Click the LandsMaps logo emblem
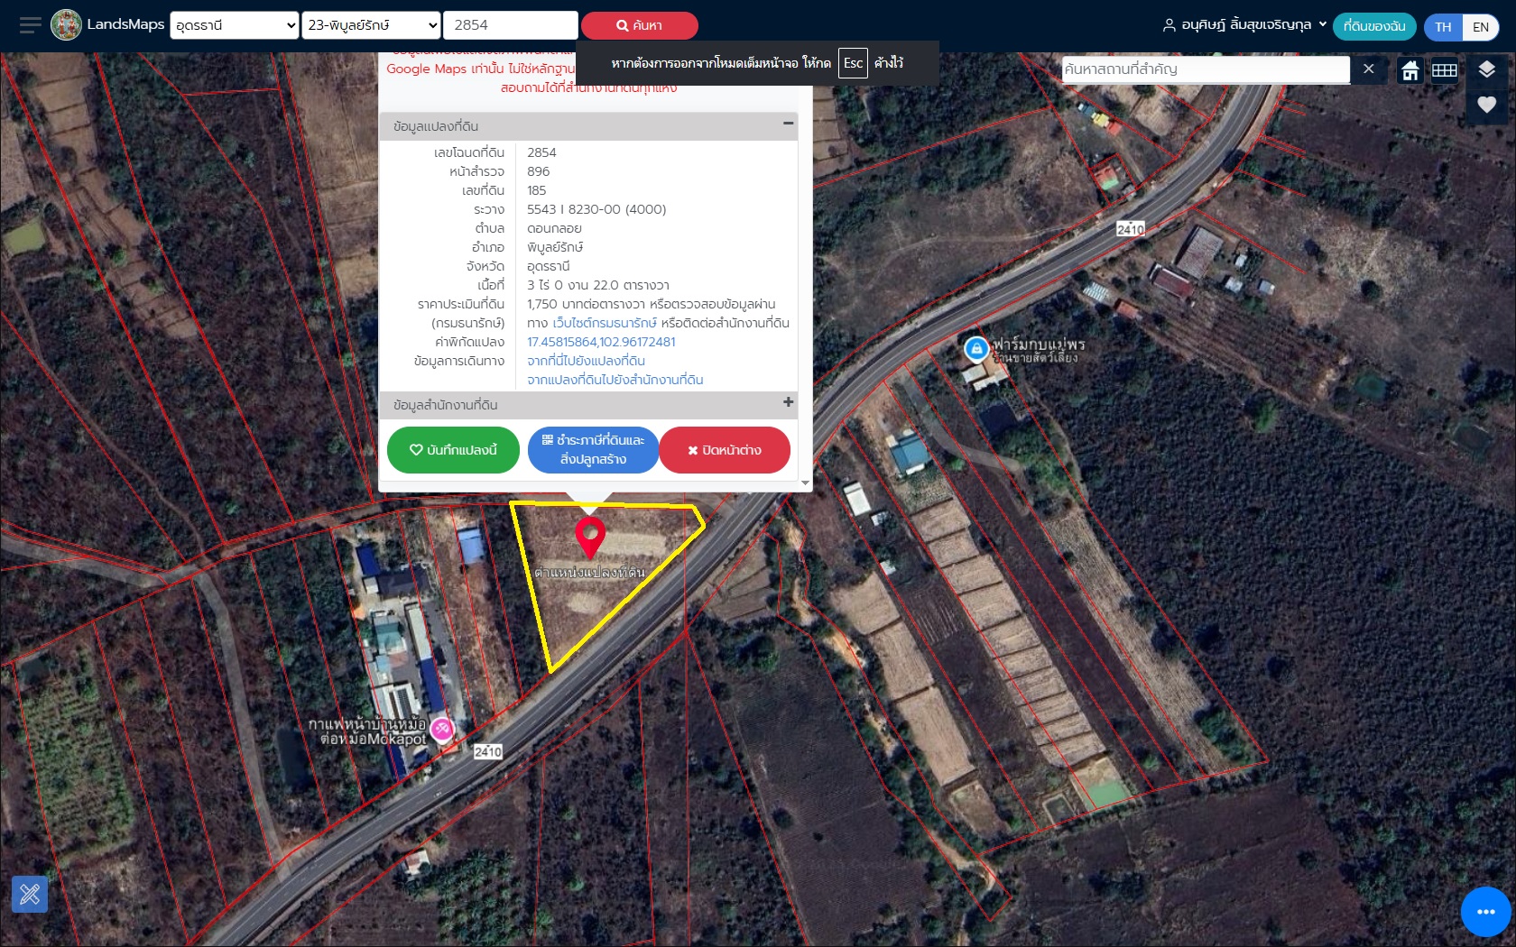 point(66,25)
